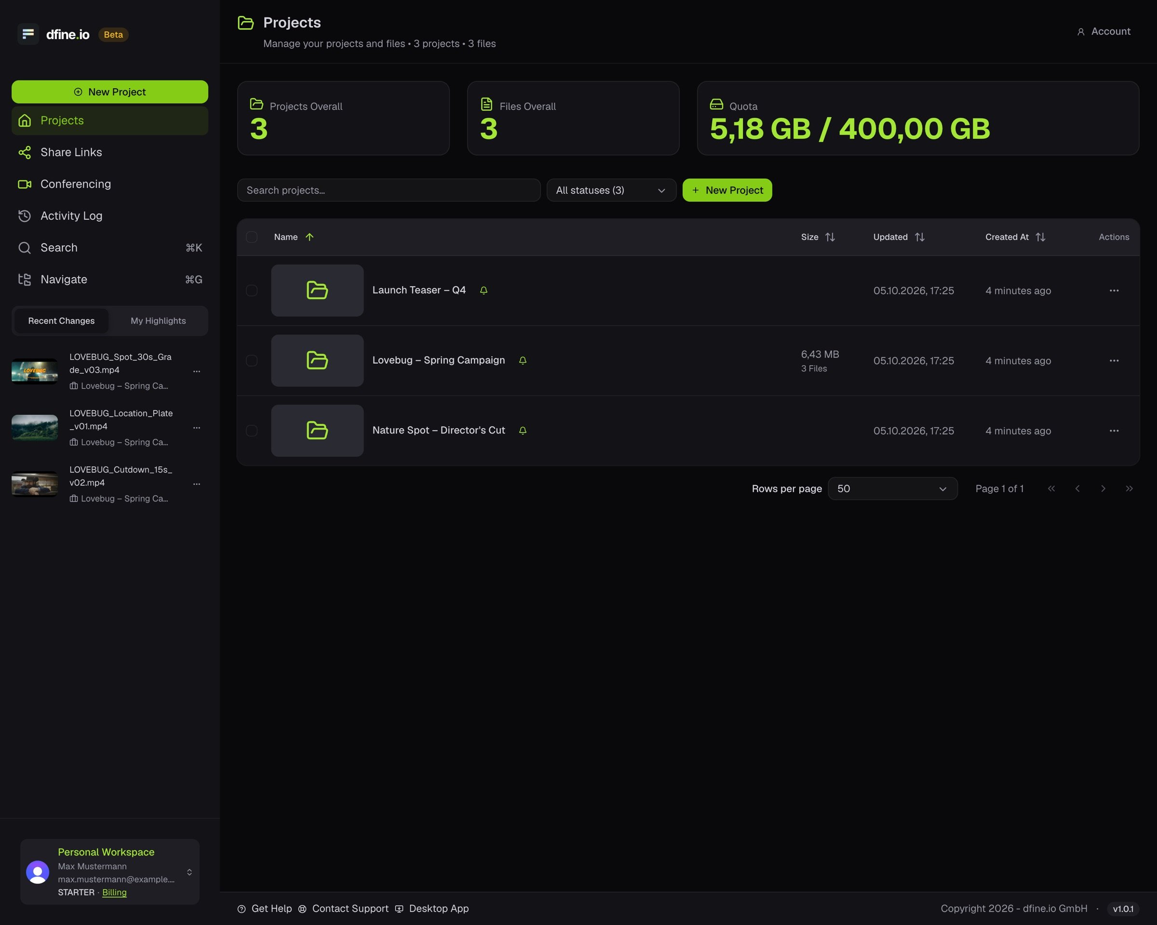Image resolution: width=1157 pixels, height=925 pixels.
Task: Open the Account menu
Action: point(1103,32)
